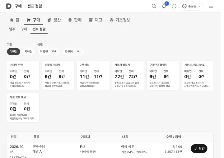Select the 전표 점검 sub-tab
The height and width of the screenshot is (158, 224).
[39, 29]
